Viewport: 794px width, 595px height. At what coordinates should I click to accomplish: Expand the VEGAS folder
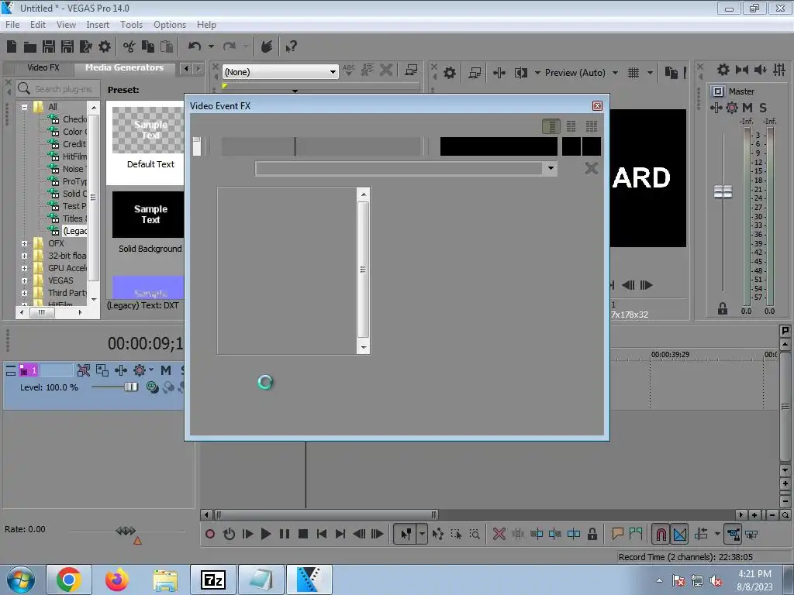coord(24,280)
